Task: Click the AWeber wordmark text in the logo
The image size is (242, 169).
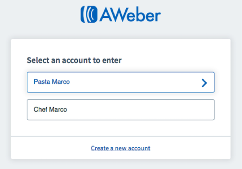Action: [x=130, y=14]
